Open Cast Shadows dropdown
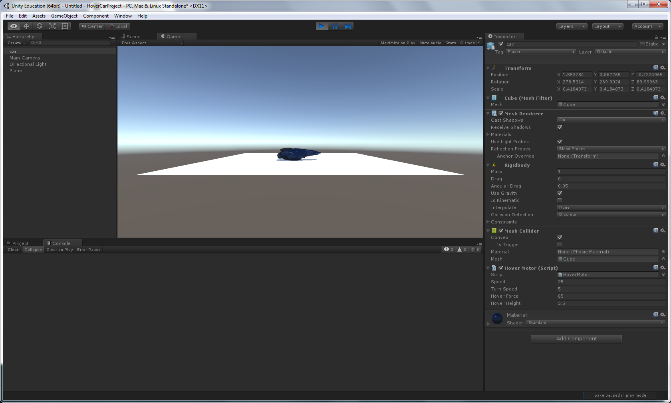The width and height of the screenshot is (671, 403). click(x=611, y=120)
